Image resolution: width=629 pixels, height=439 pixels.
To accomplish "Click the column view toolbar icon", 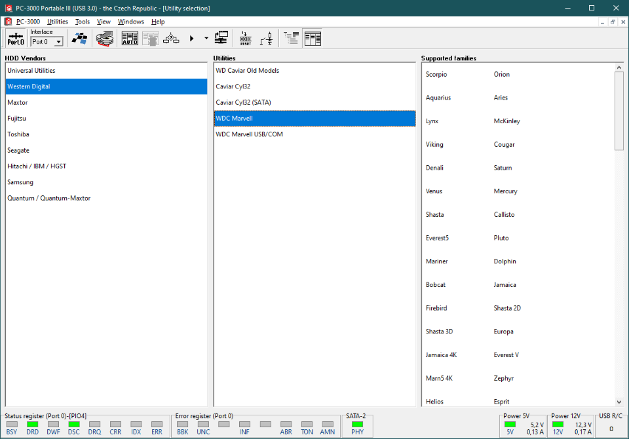I will [313, 39].
